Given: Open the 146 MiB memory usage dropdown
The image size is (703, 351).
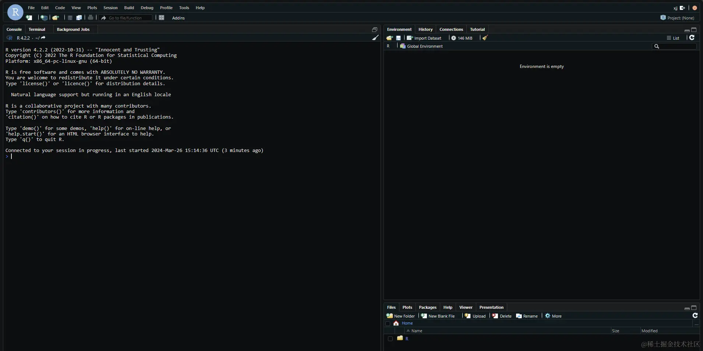Looking at the screenshot, I should click(462, 38).
